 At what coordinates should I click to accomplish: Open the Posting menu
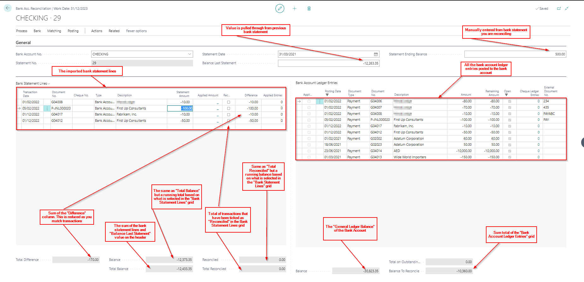point(73,31)
